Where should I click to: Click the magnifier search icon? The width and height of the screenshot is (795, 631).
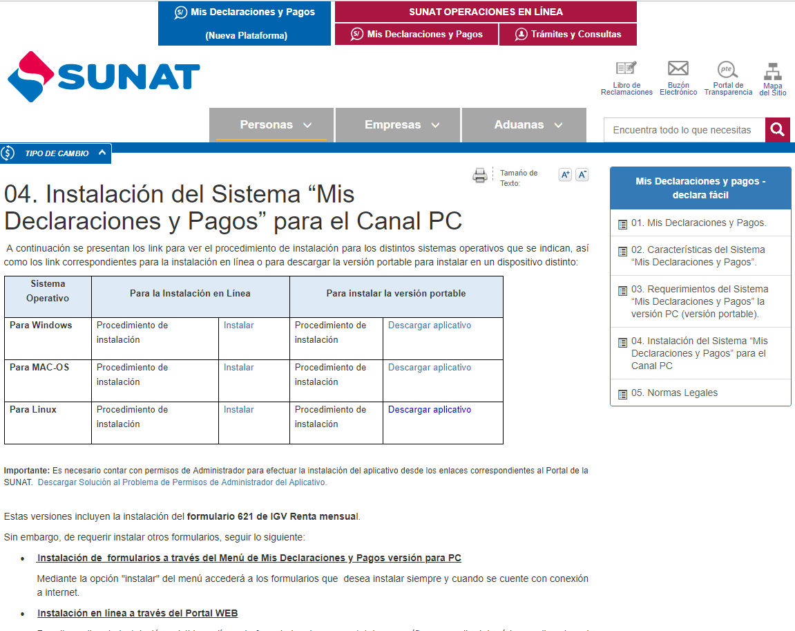tap(777, 129)
